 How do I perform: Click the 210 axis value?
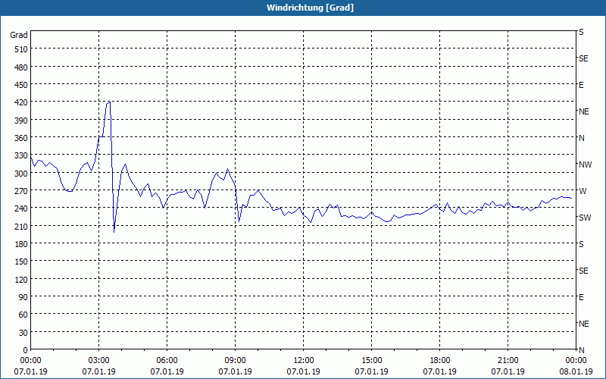click(x=21, y=226)
